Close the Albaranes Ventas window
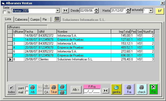The height and width of the screenshot is (101, 166). (x=162, y=3)
